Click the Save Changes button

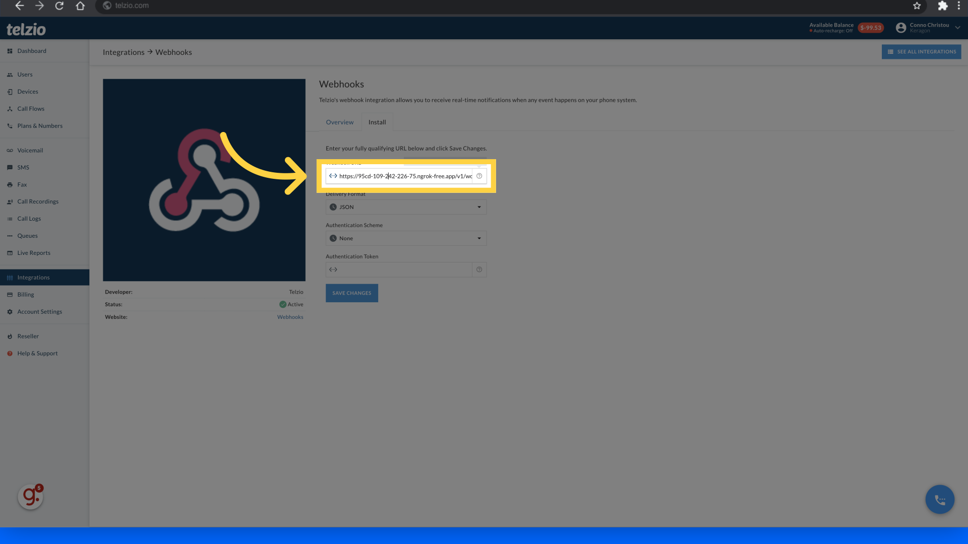pyautogui.click(x=351, y=293)
